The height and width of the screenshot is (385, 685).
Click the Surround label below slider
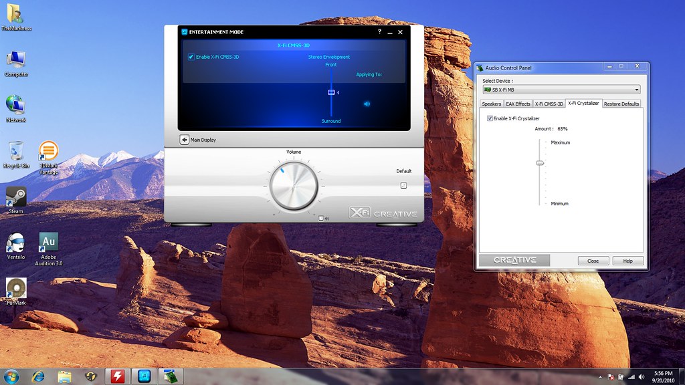click(331, 121)
